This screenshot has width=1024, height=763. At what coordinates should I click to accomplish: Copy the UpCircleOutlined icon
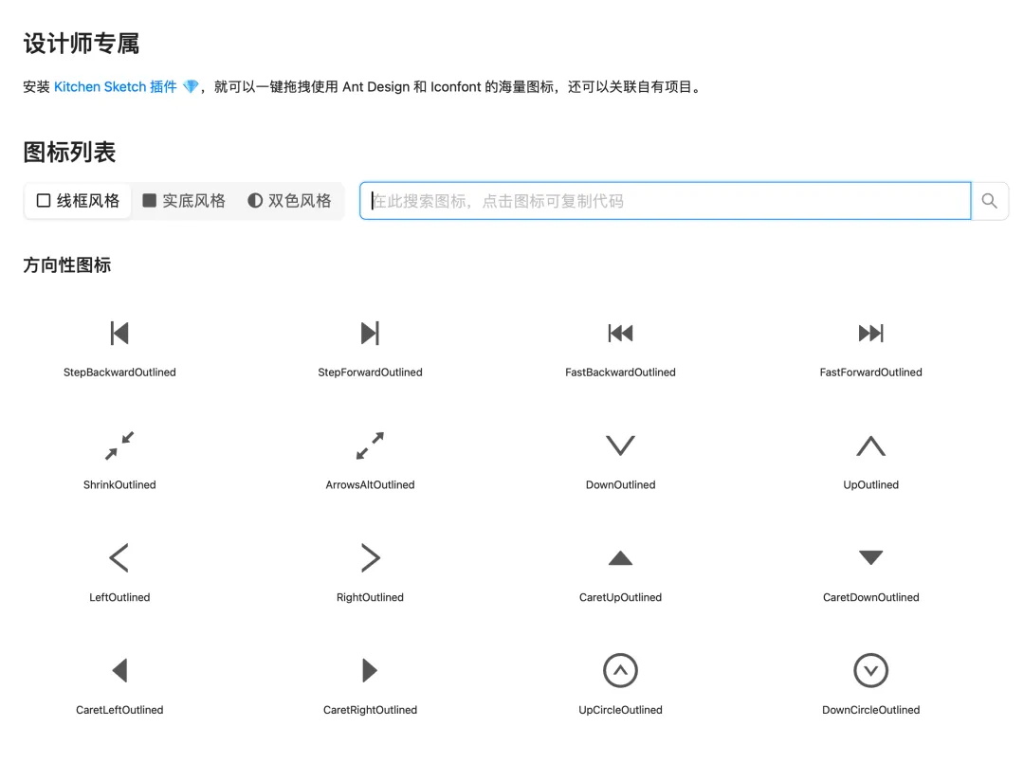pos(620,670)
